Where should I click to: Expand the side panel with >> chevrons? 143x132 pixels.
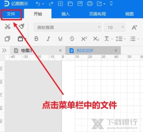pos(4,50)
